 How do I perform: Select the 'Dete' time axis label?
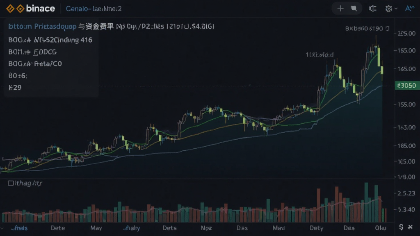pos(58,228)
